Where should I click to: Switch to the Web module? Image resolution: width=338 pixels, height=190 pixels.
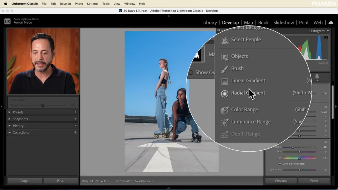(318, 22)
